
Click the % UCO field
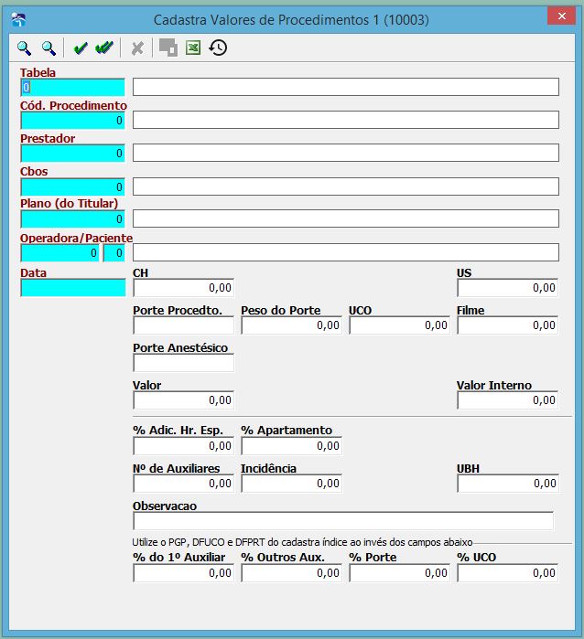tap(507, 573)
